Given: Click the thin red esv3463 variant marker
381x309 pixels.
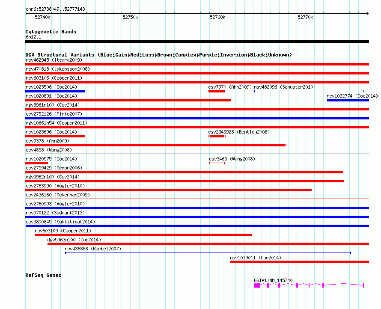Looking at the screenshot, I should (217, 163).
